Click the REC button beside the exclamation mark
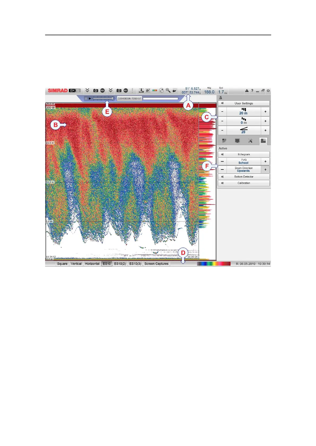The image size is (316, 446). pos(126,91)
